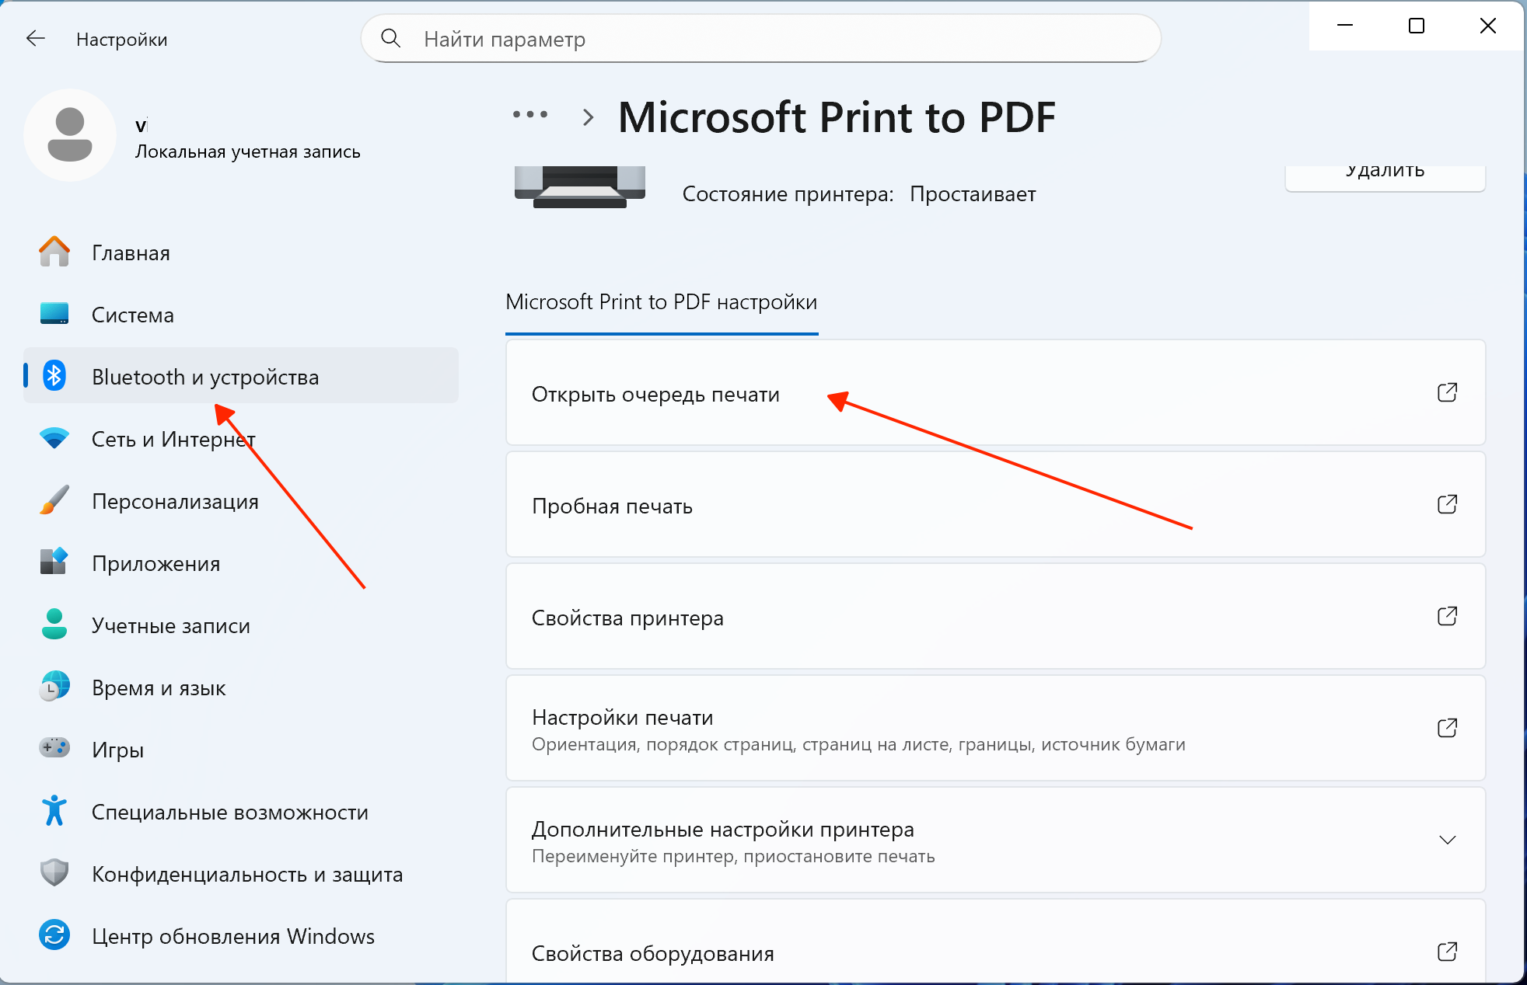The height and width of the screenshot is (985, 1527).
Task: Open Свойства оборудования
Action: point(996,941)
